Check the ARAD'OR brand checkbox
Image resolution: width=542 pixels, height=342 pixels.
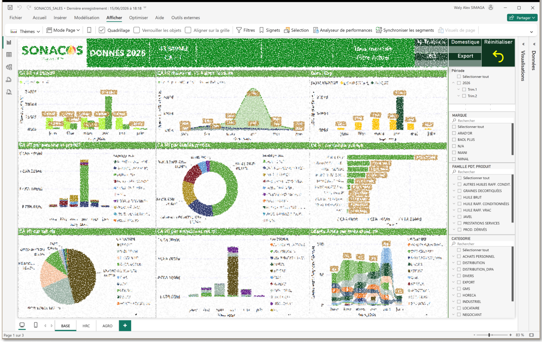(x=454, y=133)
